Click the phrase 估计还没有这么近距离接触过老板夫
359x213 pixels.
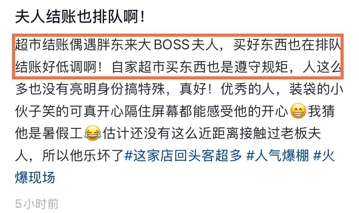211,133
